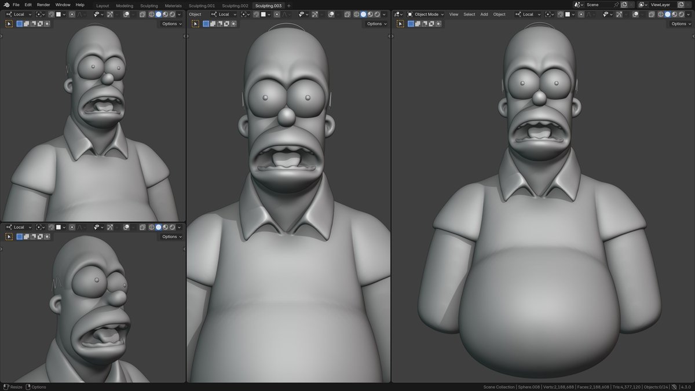Open the Edit menu
695x391 pixels.
(x=28, y=5)
